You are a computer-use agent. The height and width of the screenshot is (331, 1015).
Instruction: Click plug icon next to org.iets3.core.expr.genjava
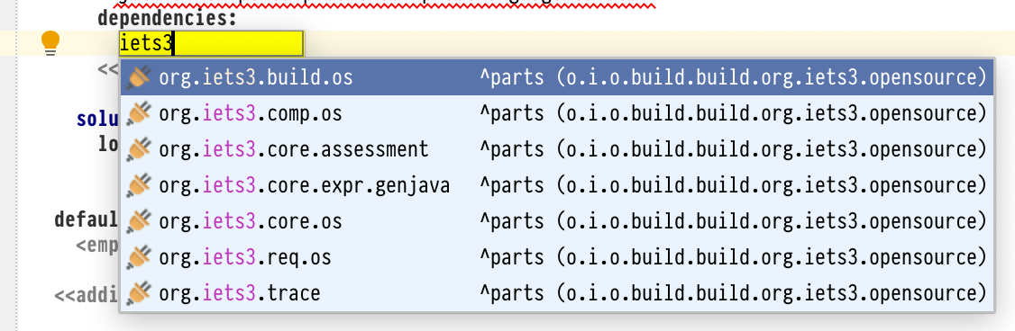pos(139,185)
